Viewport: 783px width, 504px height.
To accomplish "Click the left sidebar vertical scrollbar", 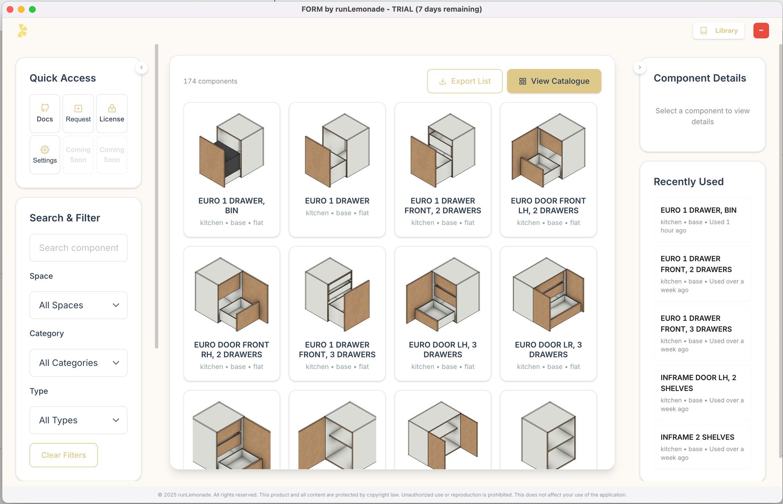I will [157, 196].
